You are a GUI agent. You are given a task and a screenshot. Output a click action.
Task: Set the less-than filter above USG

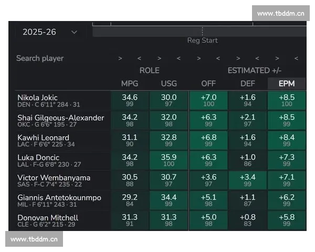(178, 58)
